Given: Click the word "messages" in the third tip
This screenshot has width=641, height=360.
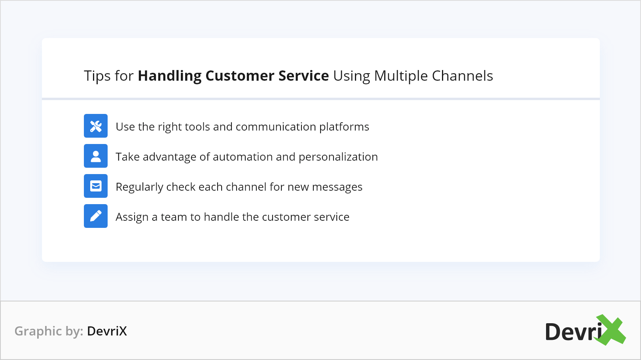Looking at the screenshot, I should (337, 187).
